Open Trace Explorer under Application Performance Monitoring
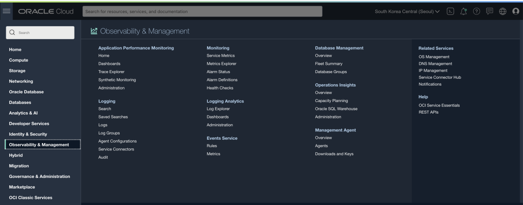 pyautogui.click(x=111, y=72)
